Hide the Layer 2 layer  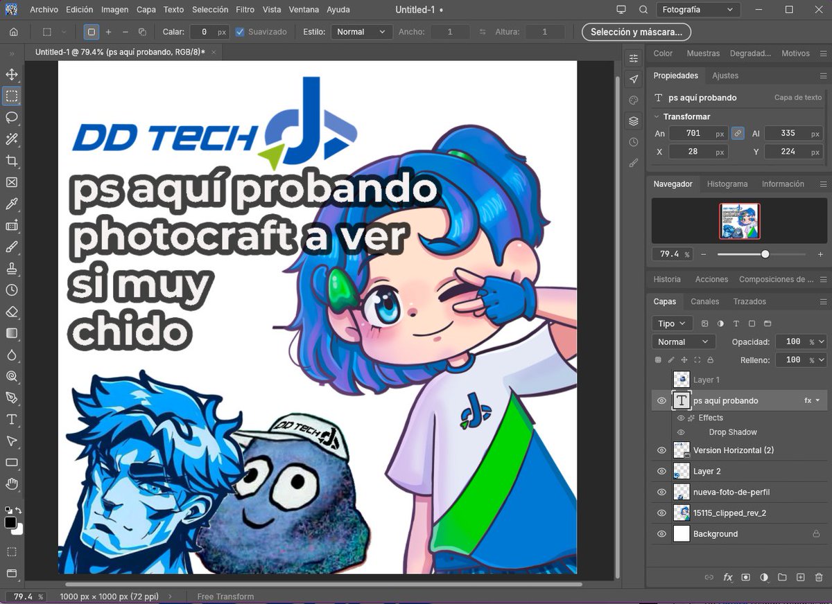tap(661, 471)
